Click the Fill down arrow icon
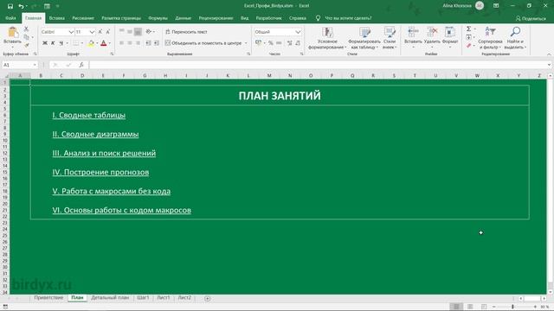554x311 pixels. point(469,37)
